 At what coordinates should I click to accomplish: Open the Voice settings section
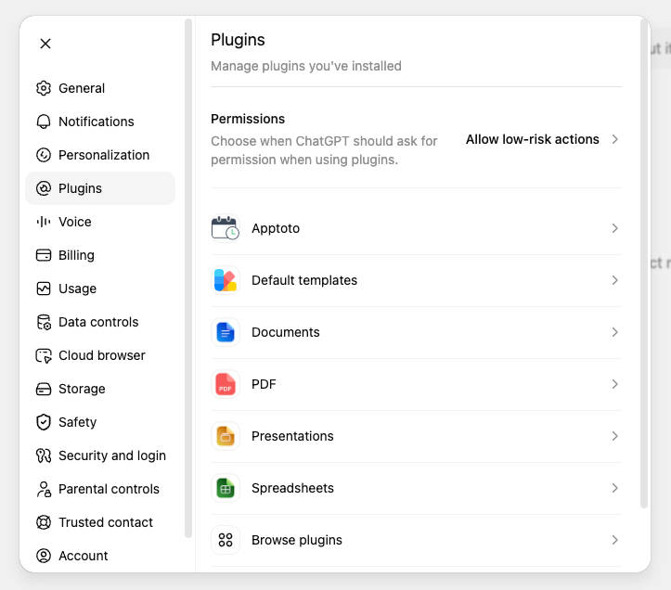pos(100,222)
